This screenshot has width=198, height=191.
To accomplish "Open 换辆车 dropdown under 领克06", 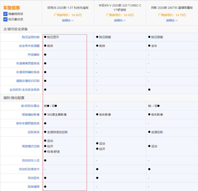I will [68, 20].
